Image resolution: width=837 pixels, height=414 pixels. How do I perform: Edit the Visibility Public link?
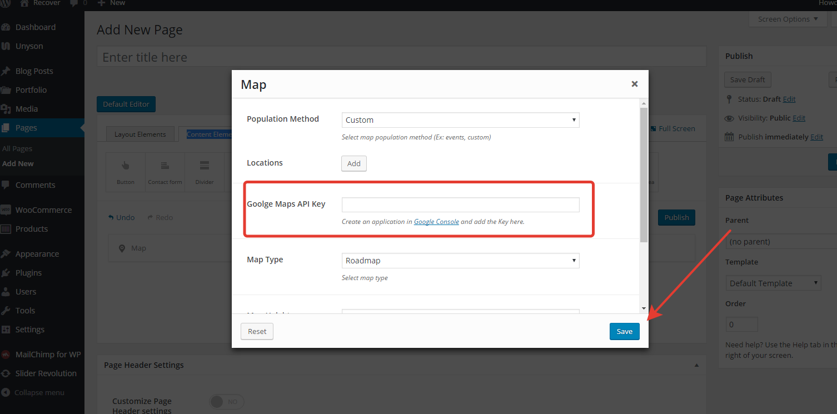(799, 118)
